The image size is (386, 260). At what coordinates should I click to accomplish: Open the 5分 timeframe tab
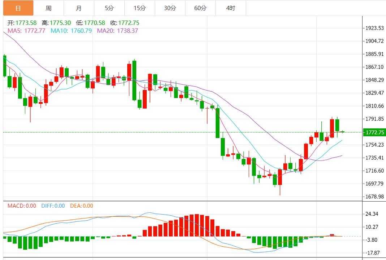tap(109, 8)
